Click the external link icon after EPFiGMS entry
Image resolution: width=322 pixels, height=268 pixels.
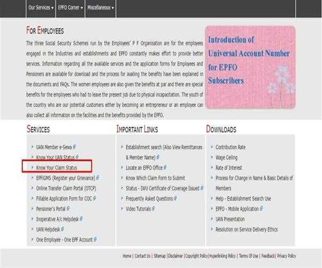click(x=98, y=178)
